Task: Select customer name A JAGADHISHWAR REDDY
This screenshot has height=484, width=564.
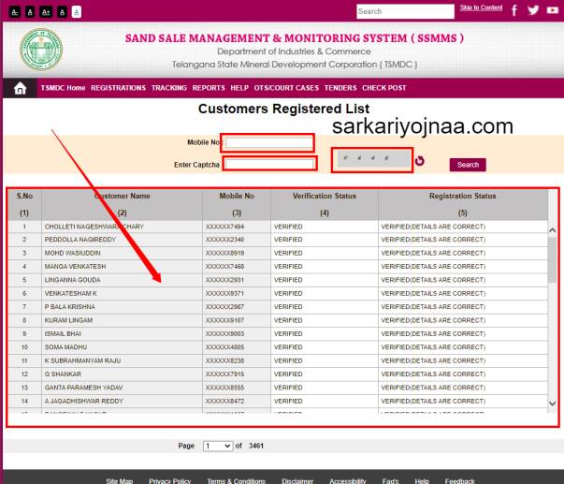Action: (84, 402)
